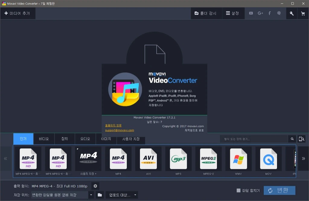Expand the 저장 위치 save location dropdown
This screenshot has width=309, height=201.
click(91, 195)
